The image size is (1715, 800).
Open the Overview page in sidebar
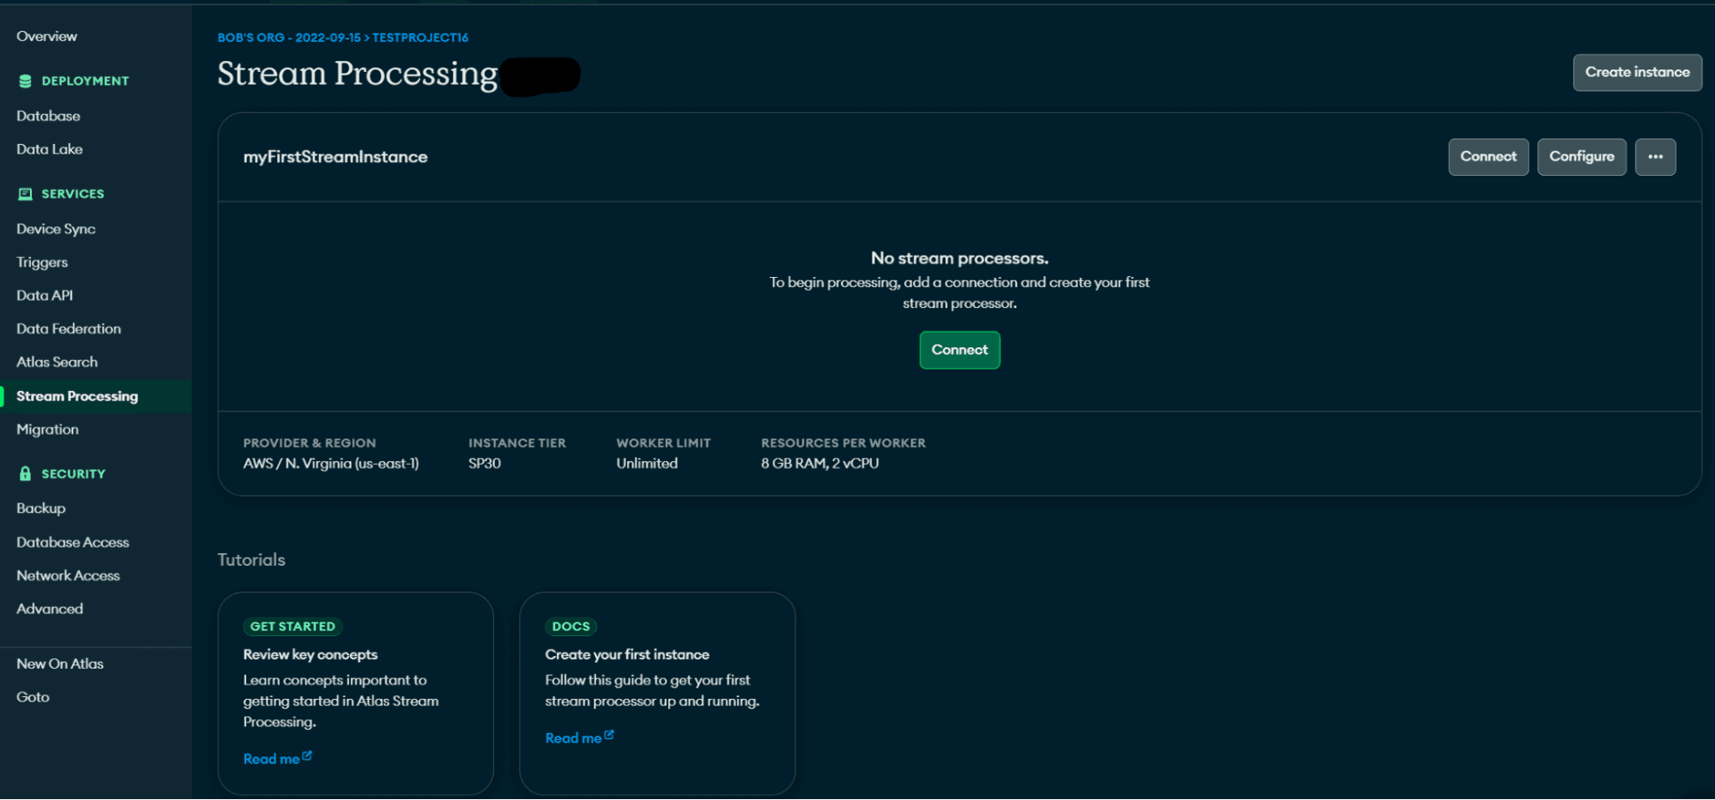point(46,36)
